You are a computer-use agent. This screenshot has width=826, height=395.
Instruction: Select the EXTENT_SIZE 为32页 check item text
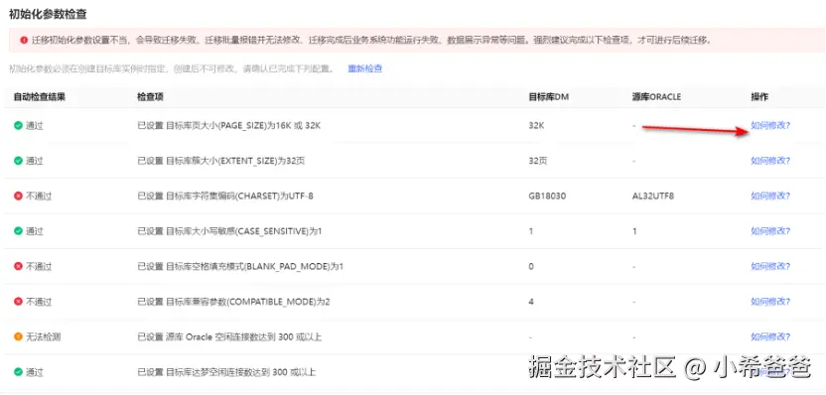(220, 161)
